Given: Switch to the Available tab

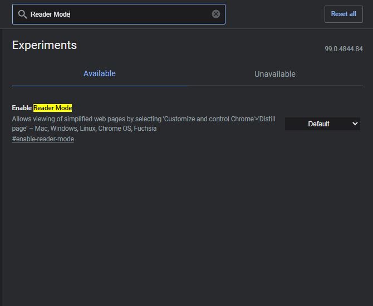Looking at the screenshot, I should 100,73.
